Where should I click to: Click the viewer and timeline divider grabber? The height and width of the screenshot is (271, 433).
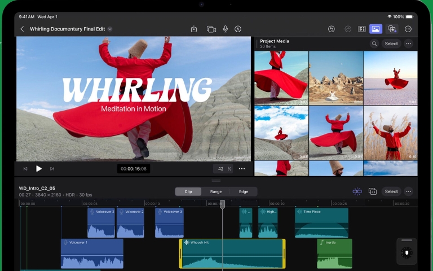[x=216, y=181]
